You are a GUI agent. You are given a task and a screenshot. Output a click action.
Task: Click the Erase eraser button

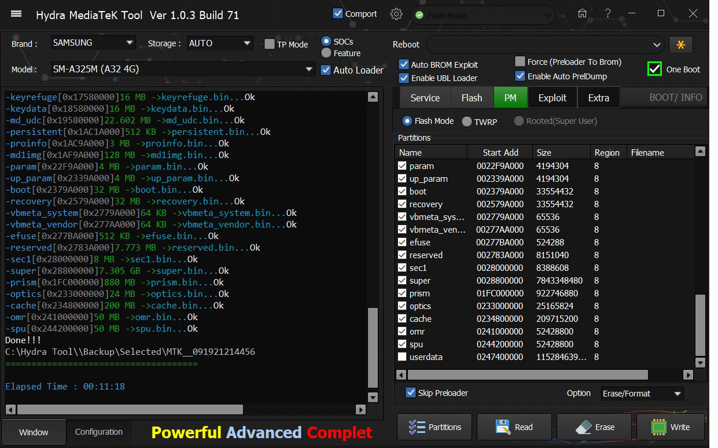pyautogui.click(x=595, y=427)
